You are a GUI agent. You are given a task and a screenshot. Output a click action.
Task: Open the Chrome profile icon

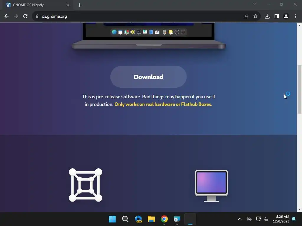286,16
